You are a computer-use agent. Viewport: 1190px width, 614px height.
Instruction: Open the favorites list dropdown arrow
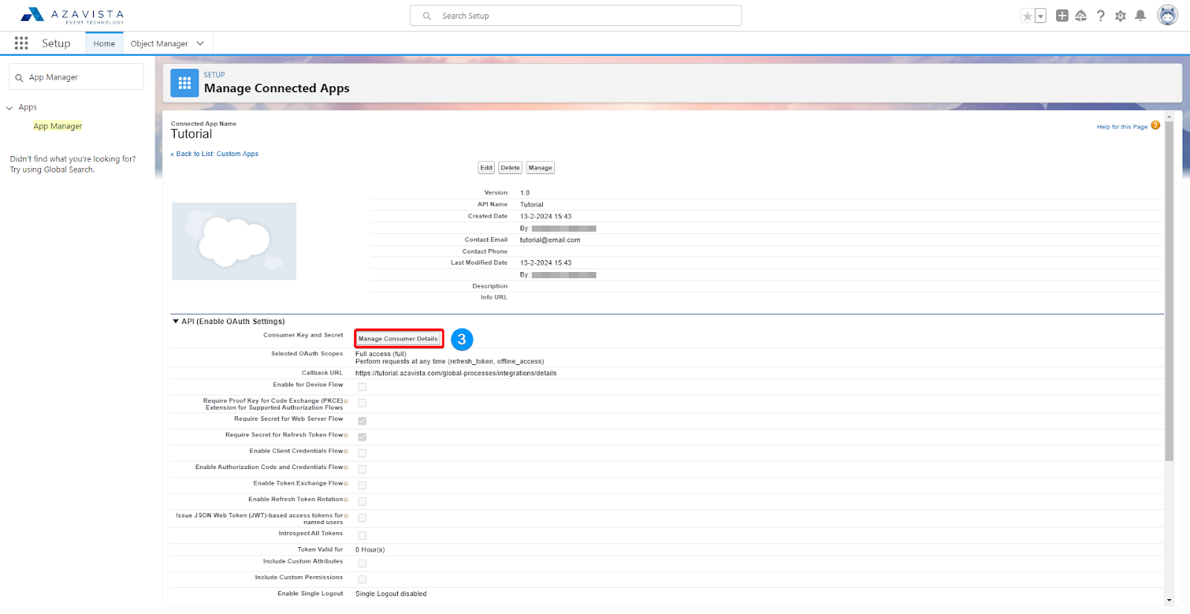click(x=1041, y=16)
